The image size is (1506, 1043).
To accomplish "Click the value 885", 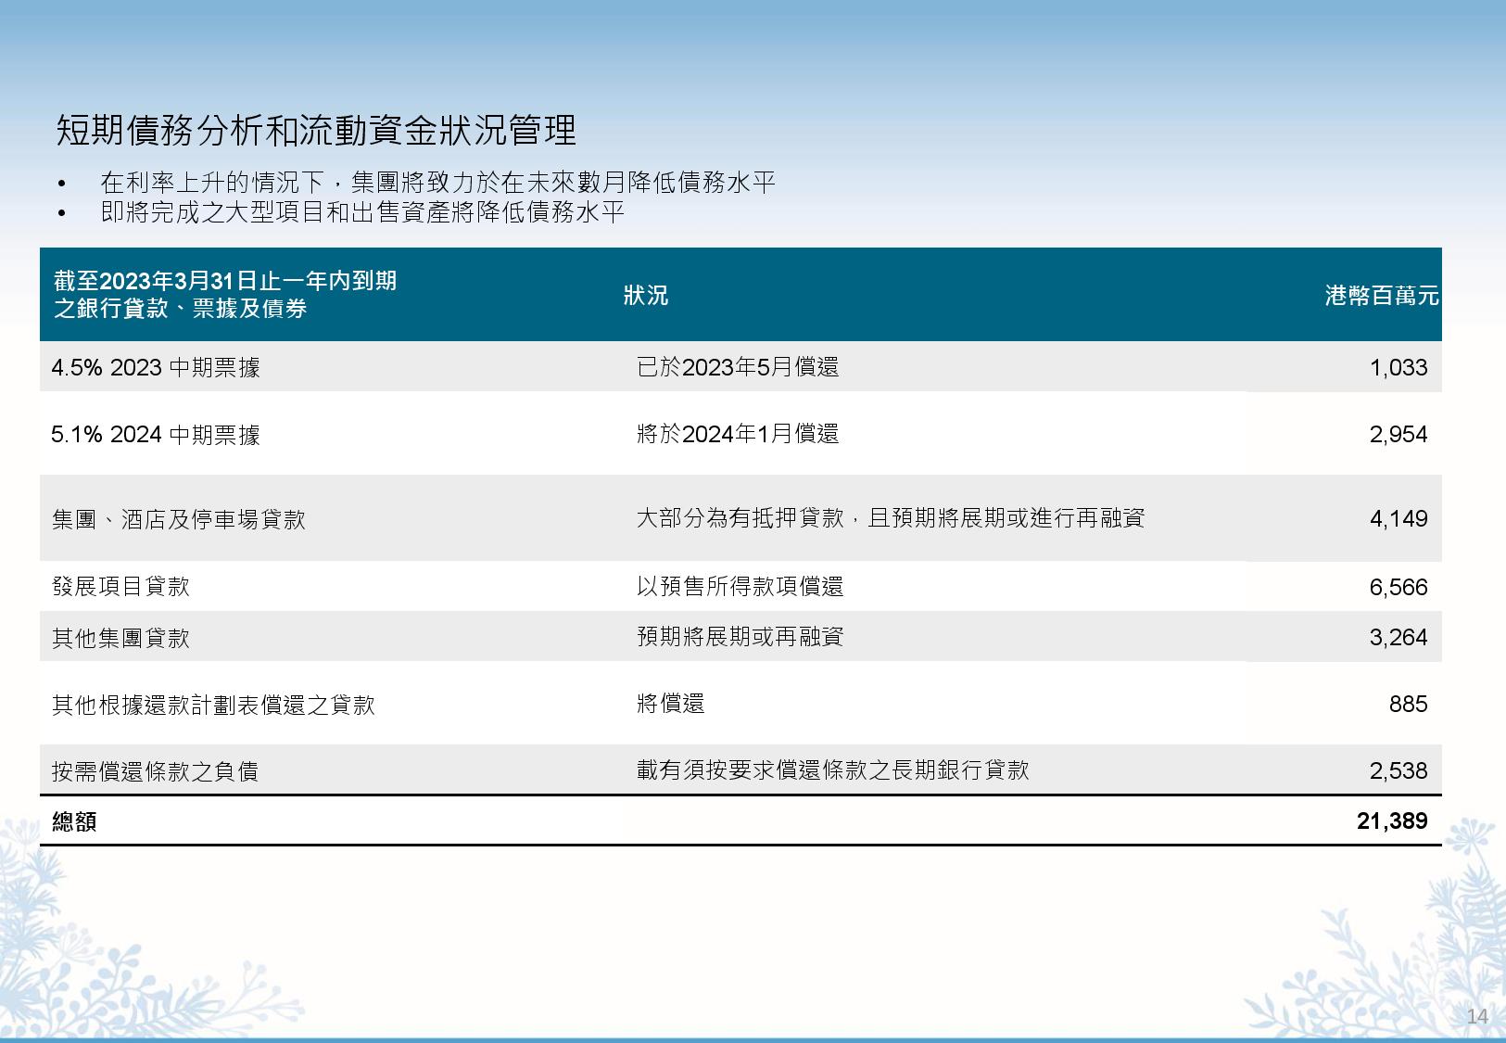I will (1409, 704).
